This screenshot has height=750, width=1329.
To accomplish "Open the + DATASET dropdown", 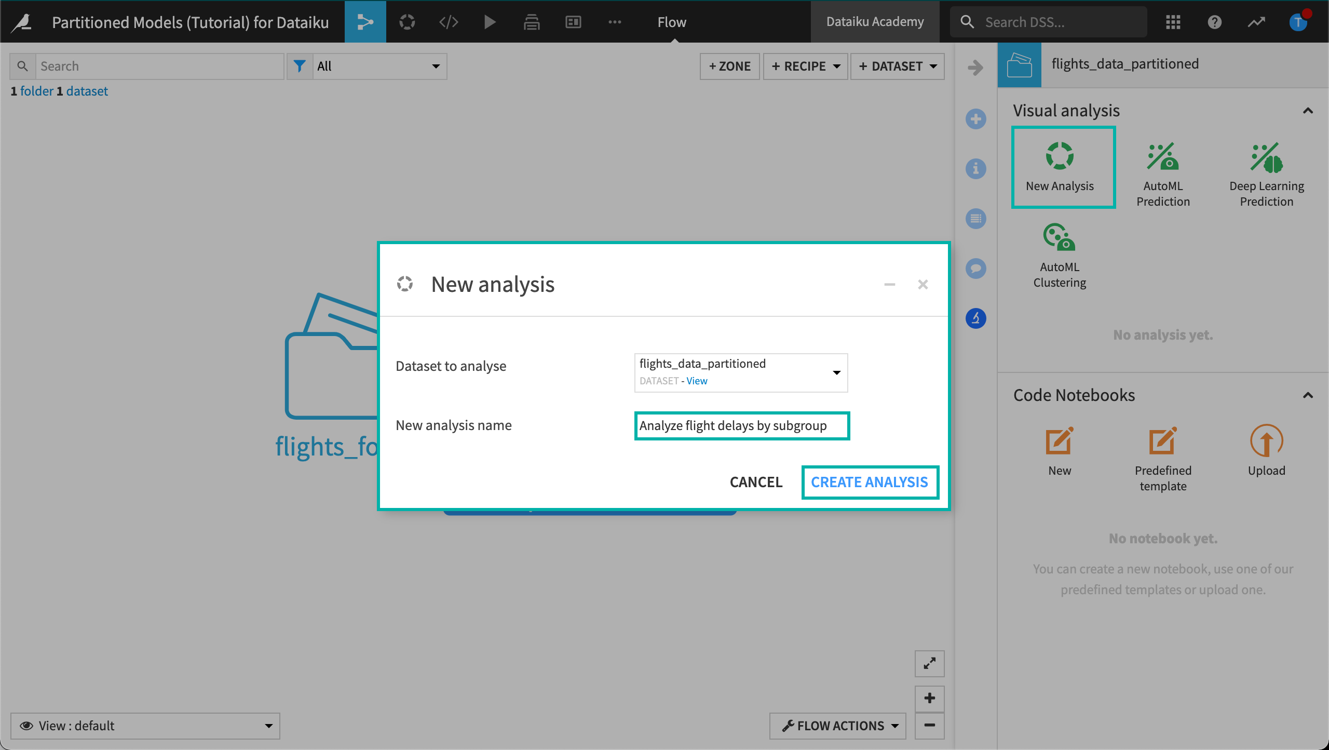I will 897,66.
